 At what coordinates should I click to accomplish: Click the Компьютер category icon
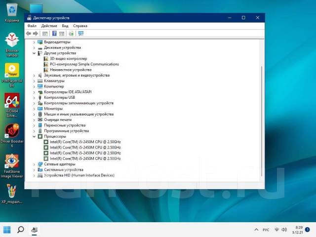pos(40,86)
